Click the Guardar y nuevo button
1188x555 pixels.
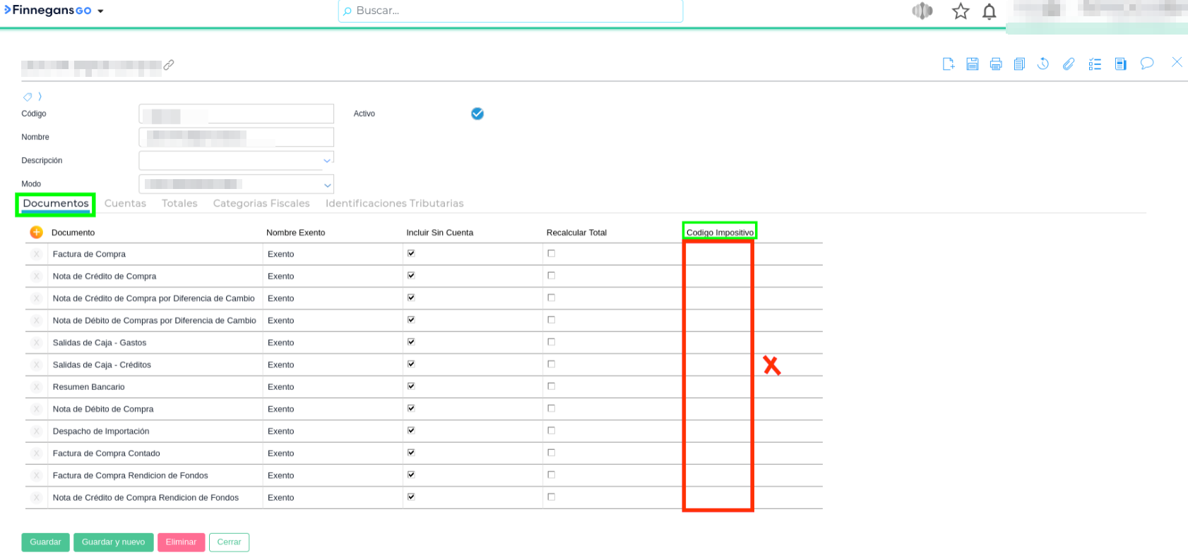point(113,542)
